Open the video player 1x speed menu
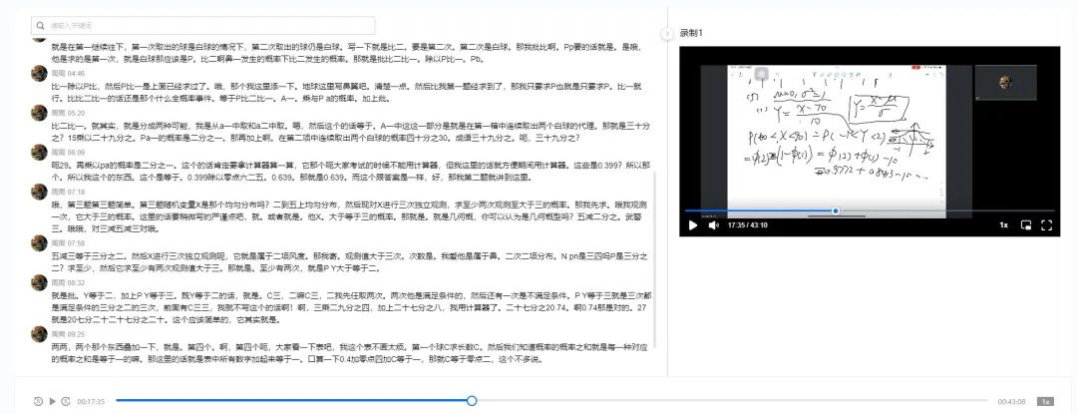 1003,225
